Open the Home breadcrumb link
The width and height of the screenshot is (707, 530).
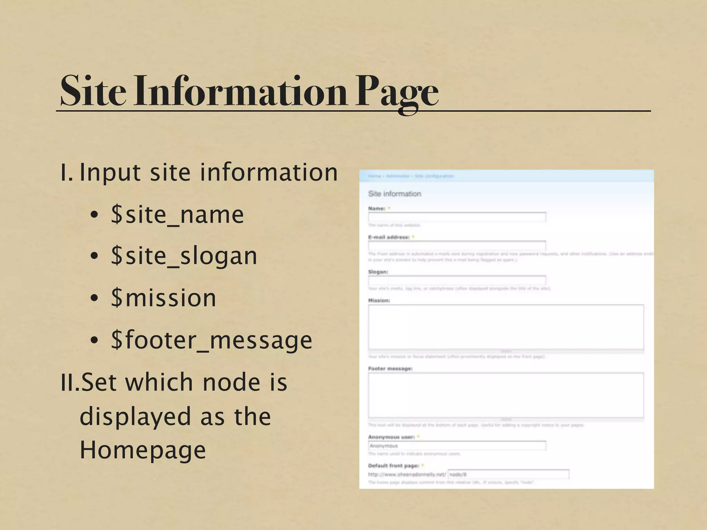[x=374, y=176]
